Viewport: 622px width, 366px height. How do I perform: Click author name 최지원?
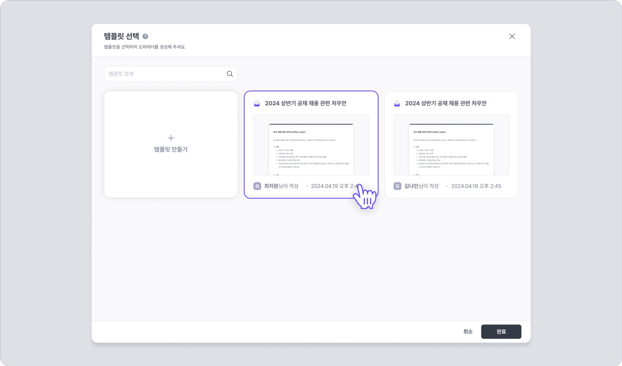coord(271,186)
